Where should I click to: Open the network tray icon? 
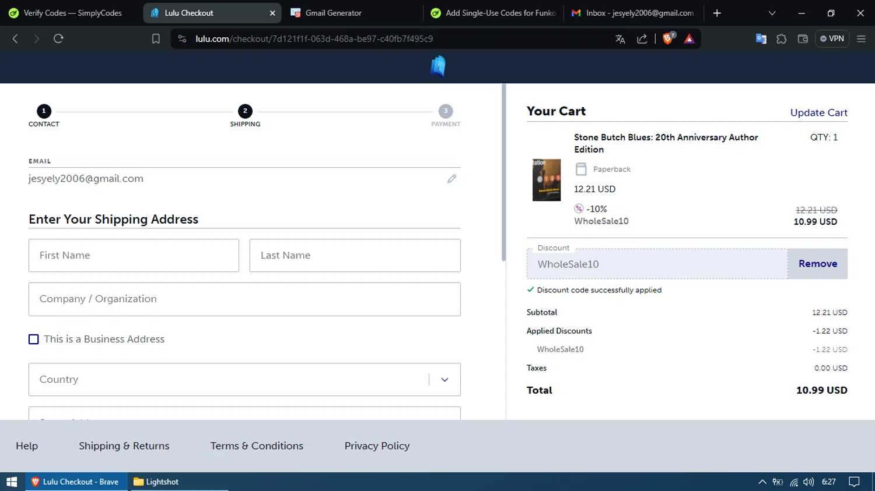click(x=794, y=482)
